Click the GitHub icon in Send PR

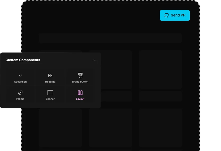[167, 15]
